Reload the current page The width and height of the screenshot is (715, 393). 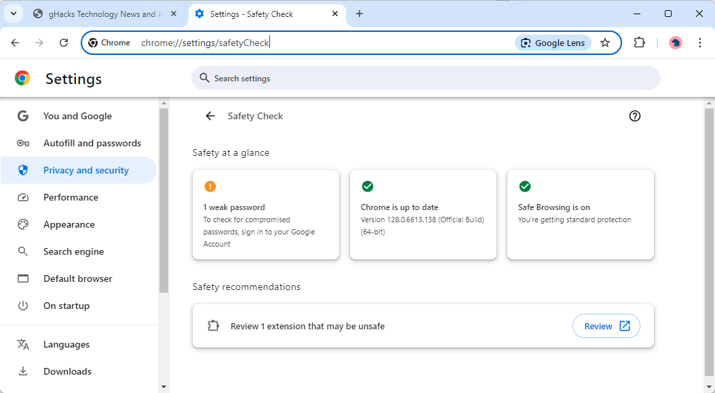click(64, 43)
